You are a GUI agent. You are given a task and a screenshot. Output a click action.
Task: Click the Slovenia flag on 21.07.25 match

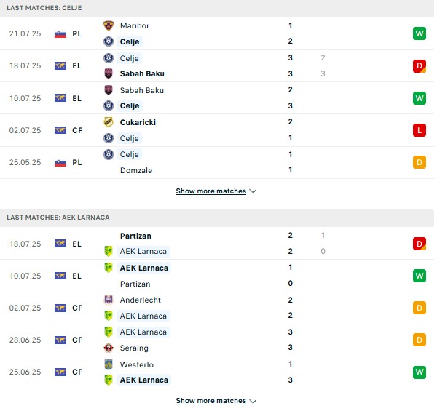tap(60, 34)
